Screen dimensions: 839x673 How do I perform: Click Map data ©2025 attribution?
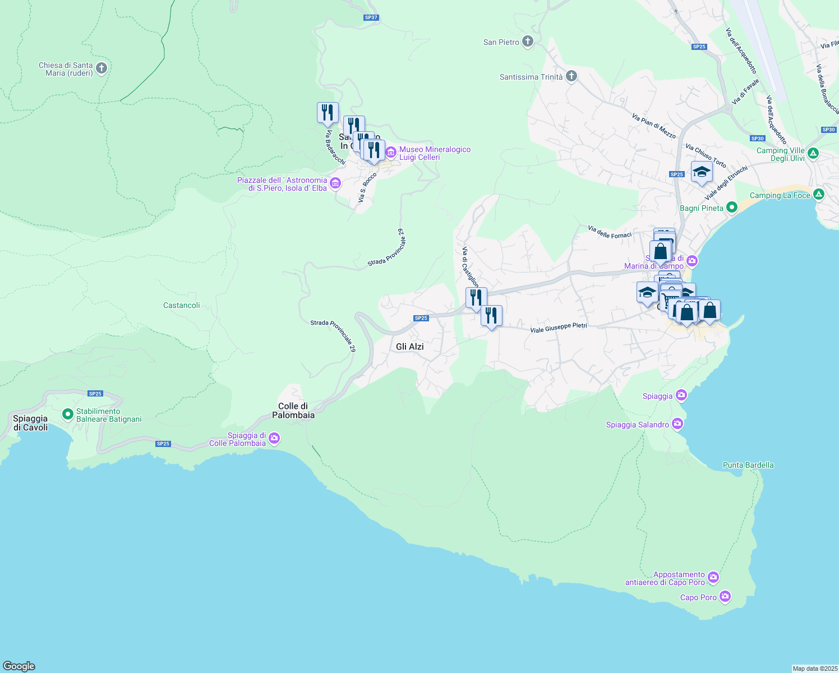(815, 669)
